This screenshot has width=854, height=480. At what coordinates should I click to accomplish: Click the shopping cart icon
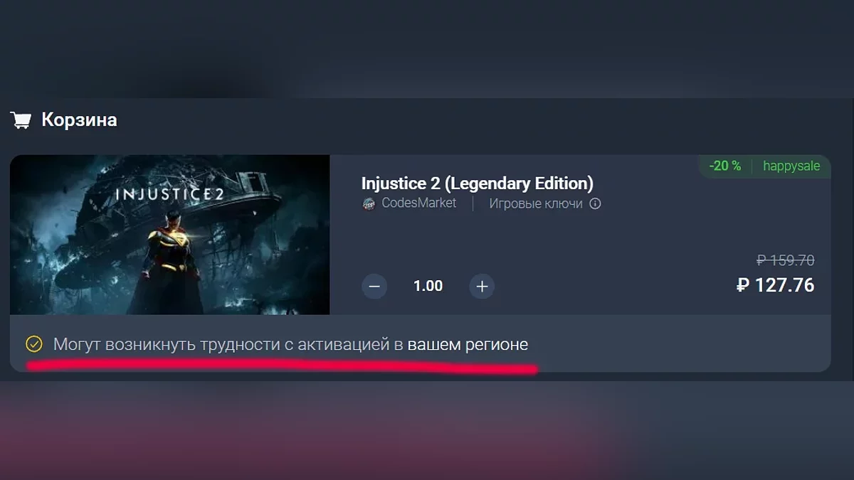point(21,120)
